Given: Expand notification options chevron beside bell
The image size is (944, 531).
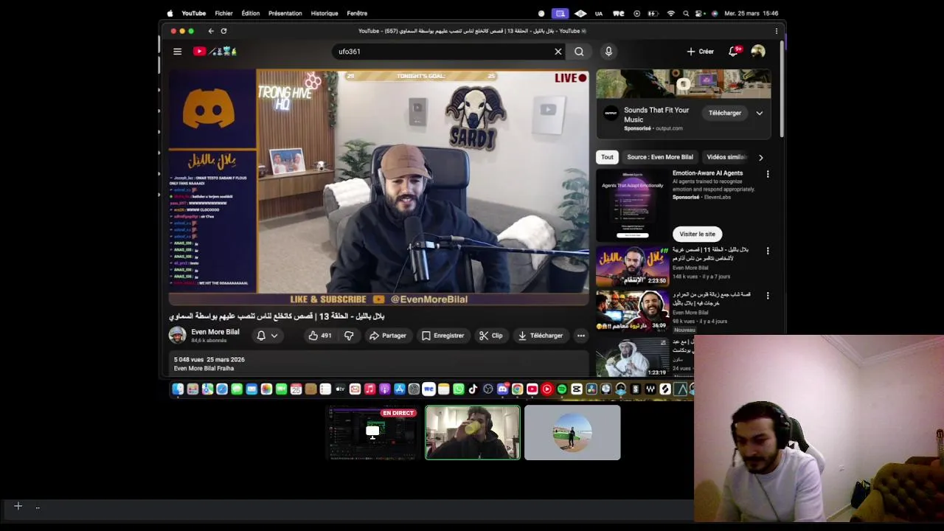Looking at the screenshot, I should tap(274, 336).
